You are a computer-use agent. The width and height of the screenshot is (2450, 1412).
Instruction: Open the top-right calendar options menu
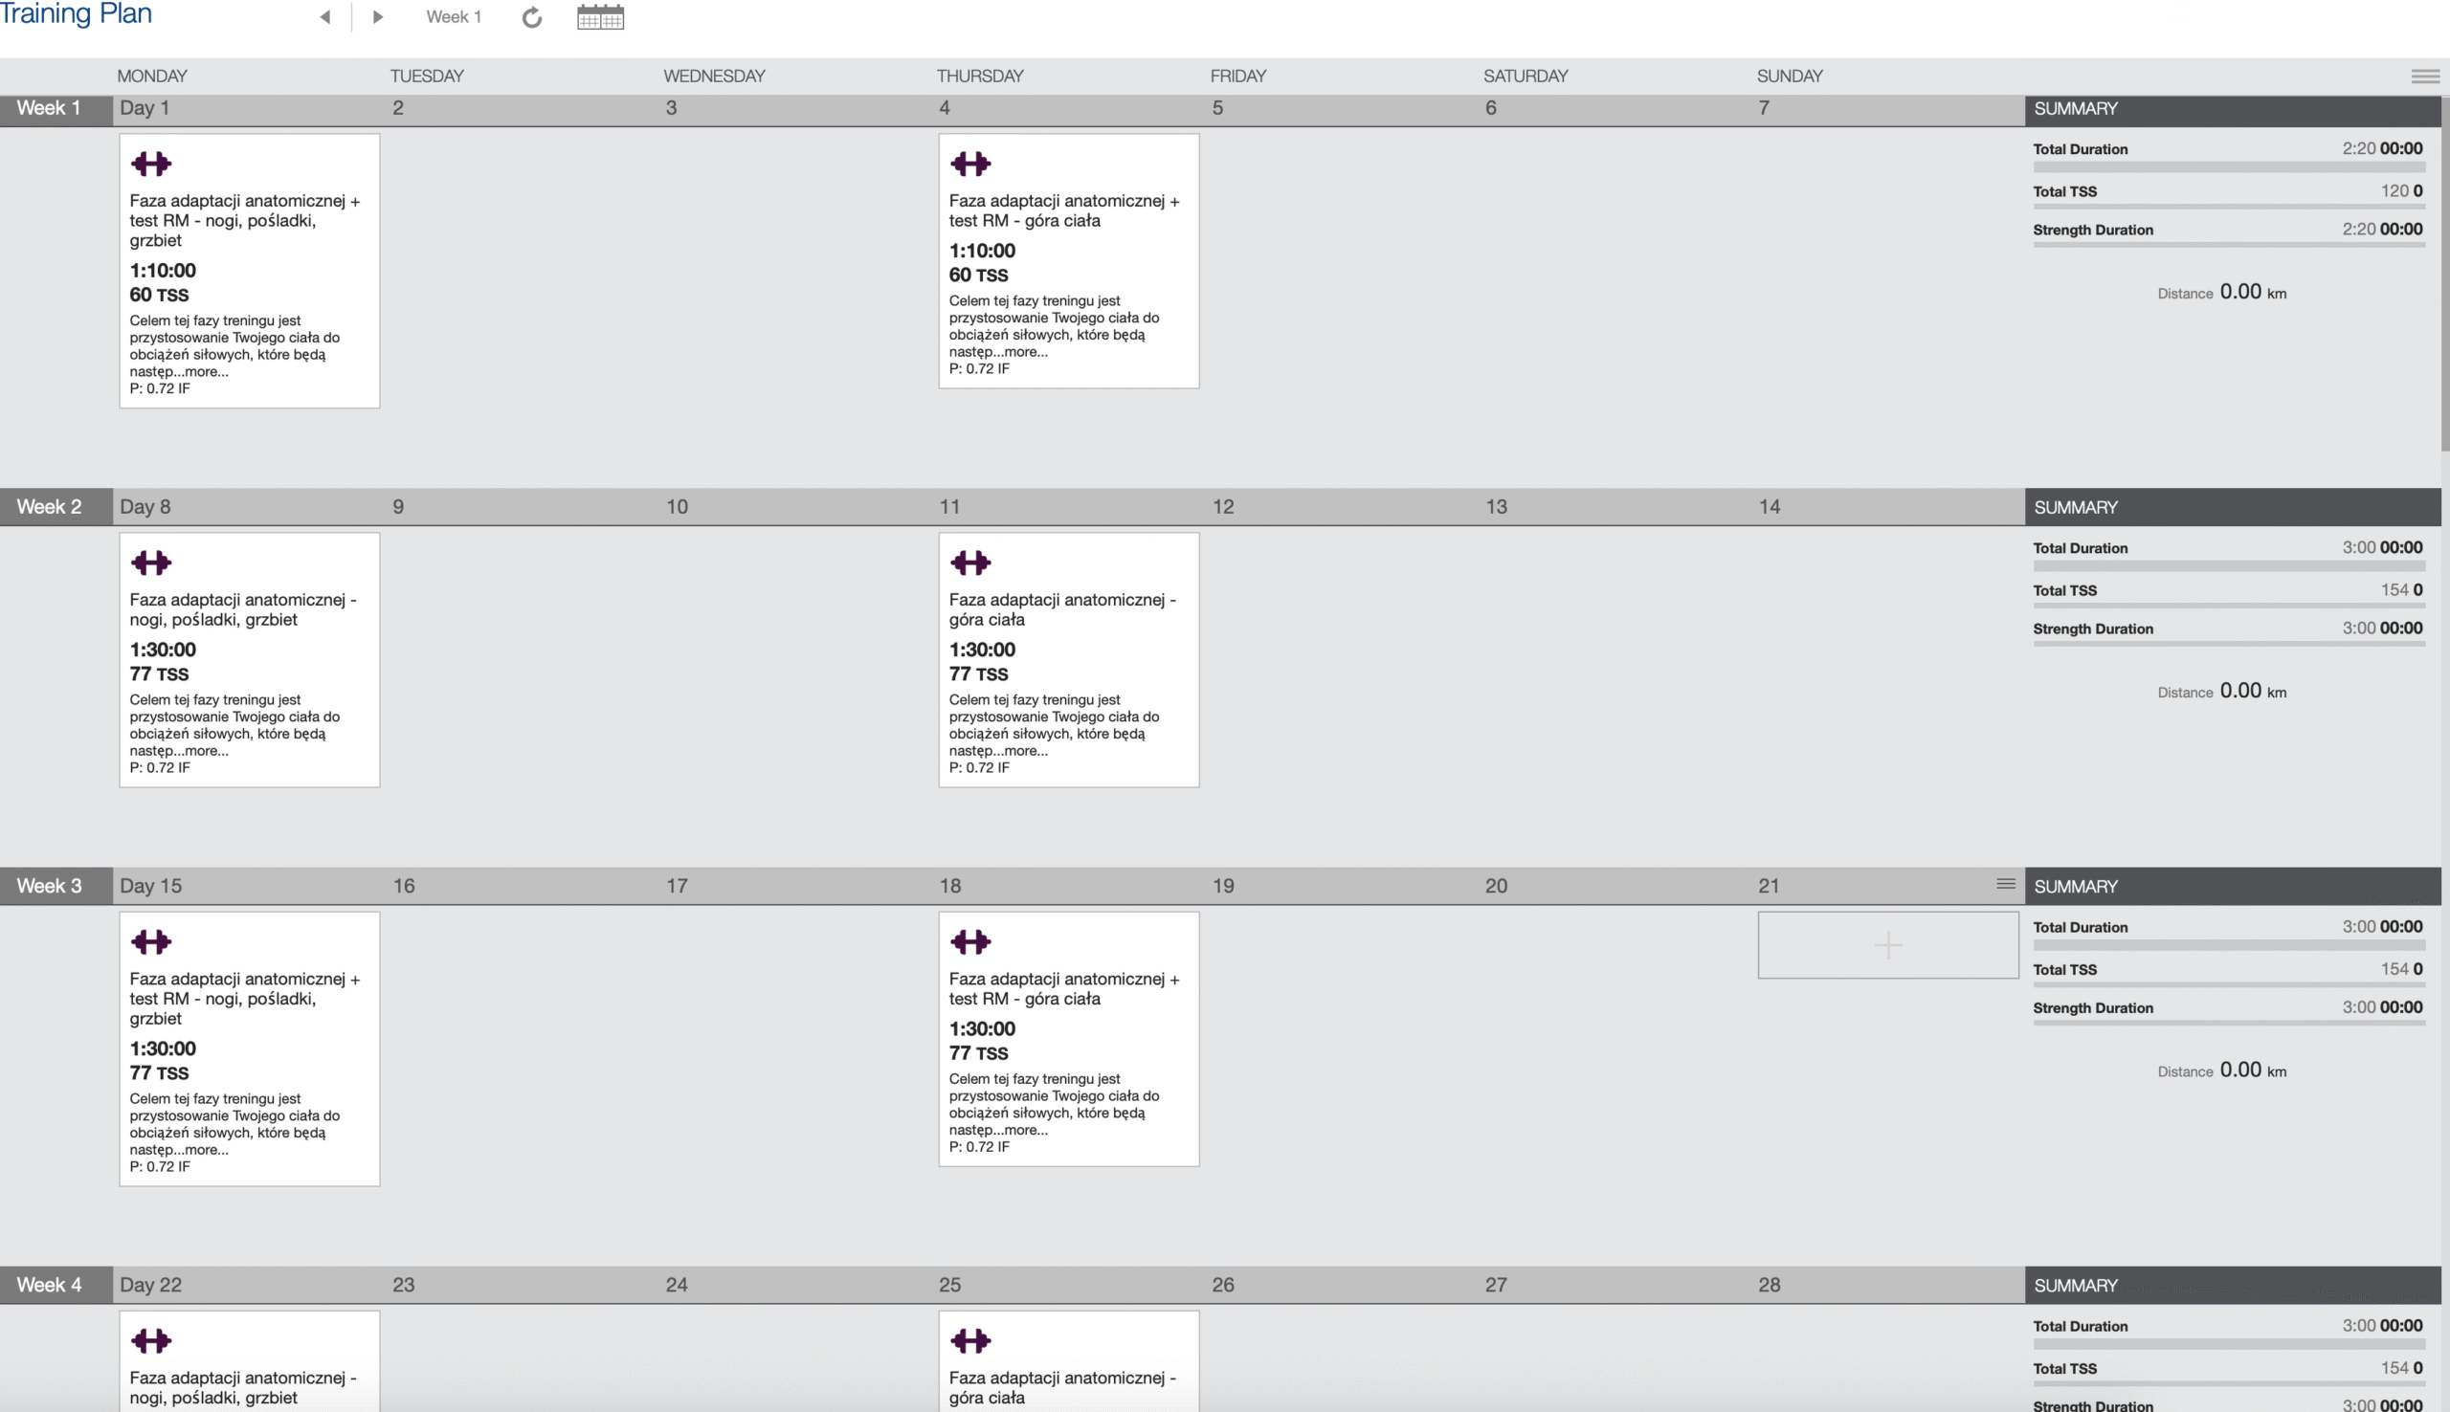(2425, 76)
